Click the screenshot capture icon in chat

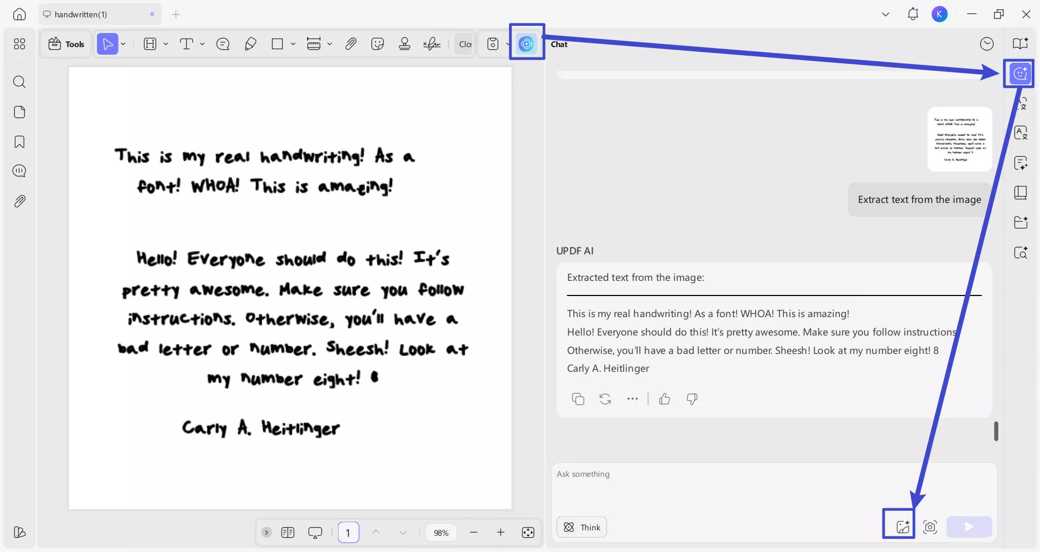click(930, 527)
